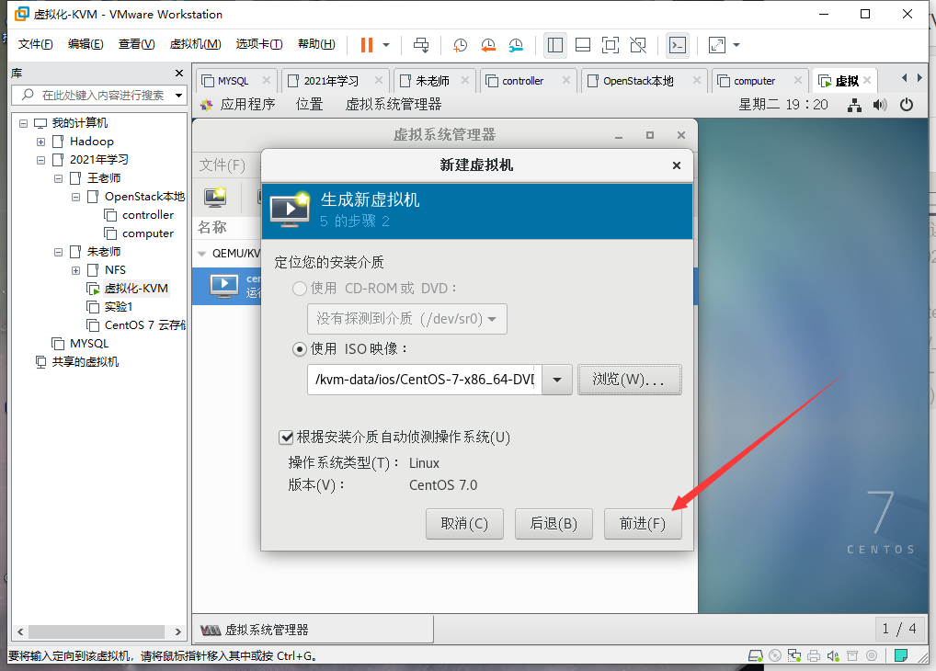Switch to the 朱老师 tab
The height and width of the screenshot is (671, 936).
pyautogui.click(x=432, y=81)
